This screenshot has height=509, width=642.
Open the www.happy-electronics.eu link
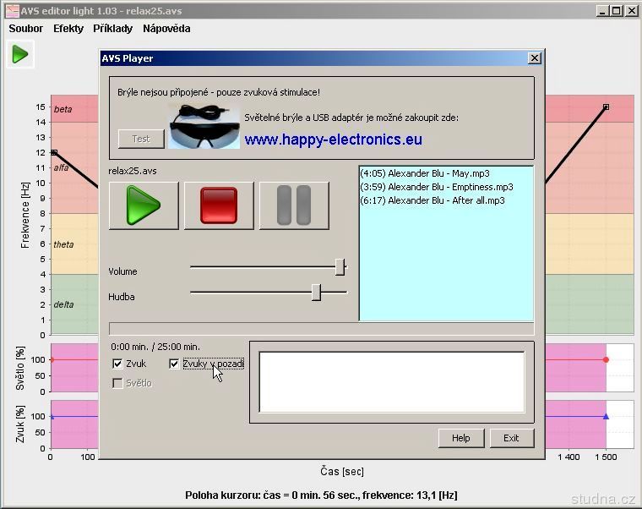point(334,140)
